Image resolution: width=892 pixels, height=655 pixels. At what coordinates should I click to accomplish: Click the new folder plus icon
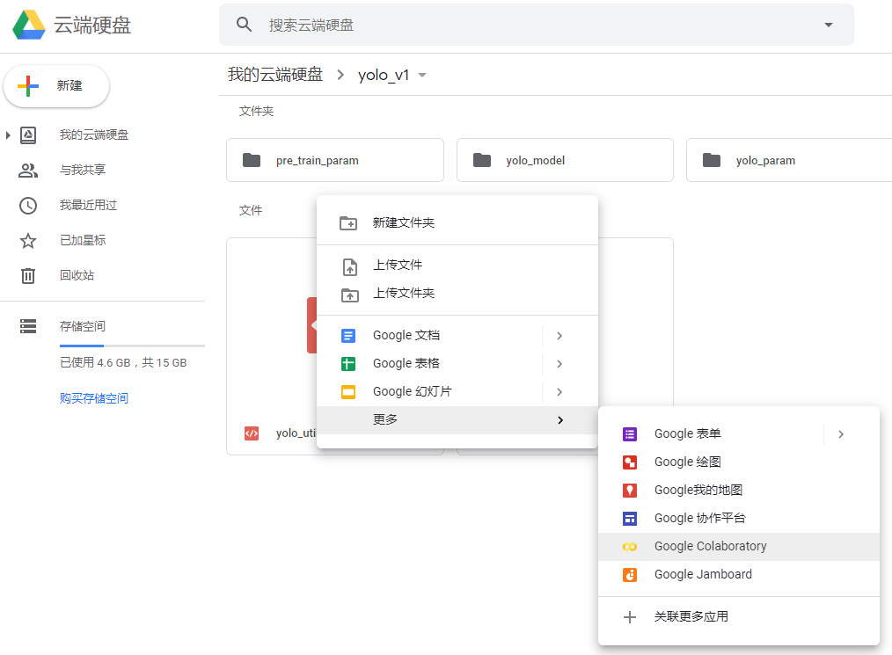[x=348, y=223]
